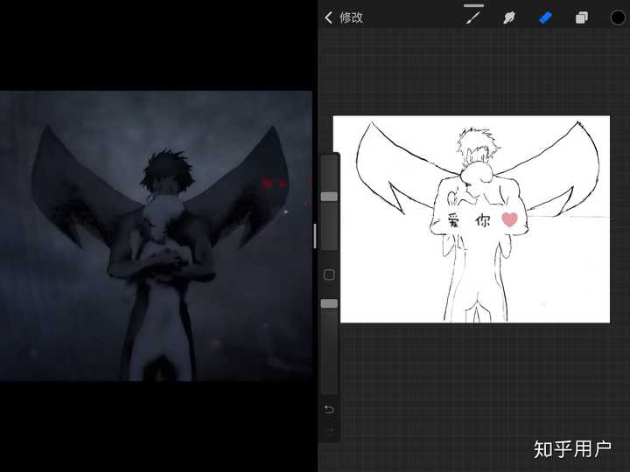Tap the reference video on the left

(156, 236)
